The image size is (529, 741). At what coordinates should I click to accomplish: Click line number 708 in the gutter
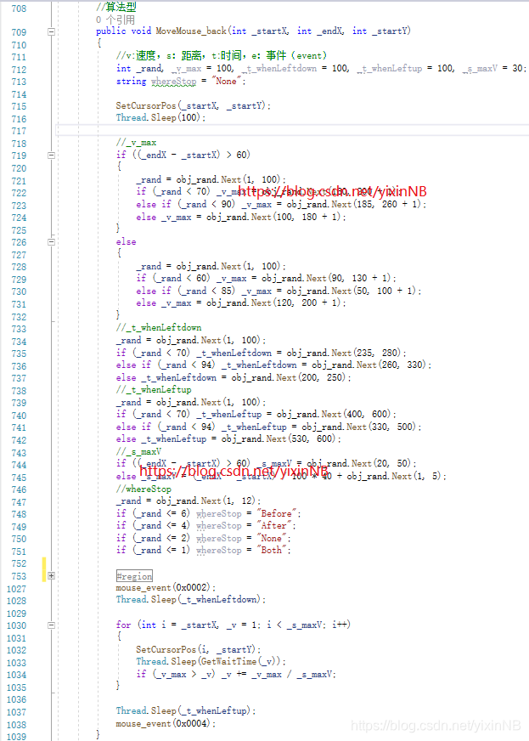coord(19,7)
